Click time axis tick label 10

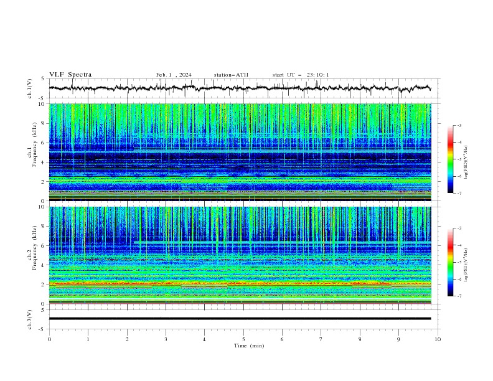point(438,339)
